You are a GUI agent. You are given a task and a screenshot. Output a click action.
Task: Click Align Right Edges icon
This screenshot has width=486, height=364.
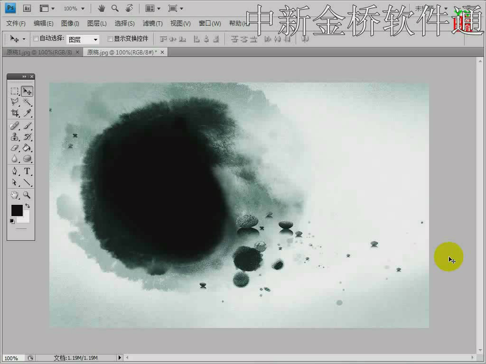(x=216, y=39)
